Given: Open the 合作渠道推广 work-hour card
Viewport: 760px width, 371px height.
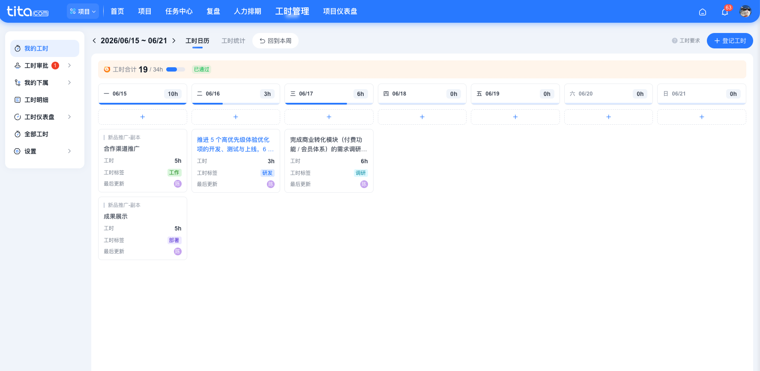Looking at the screenshot, I should coord(143,161).
